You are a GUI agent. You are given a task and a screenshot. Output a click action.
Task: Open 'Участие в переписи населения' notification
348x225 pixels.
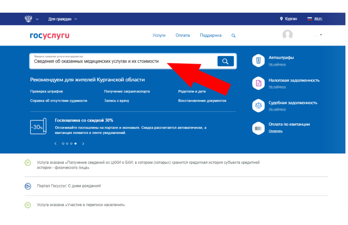(81, 205)
